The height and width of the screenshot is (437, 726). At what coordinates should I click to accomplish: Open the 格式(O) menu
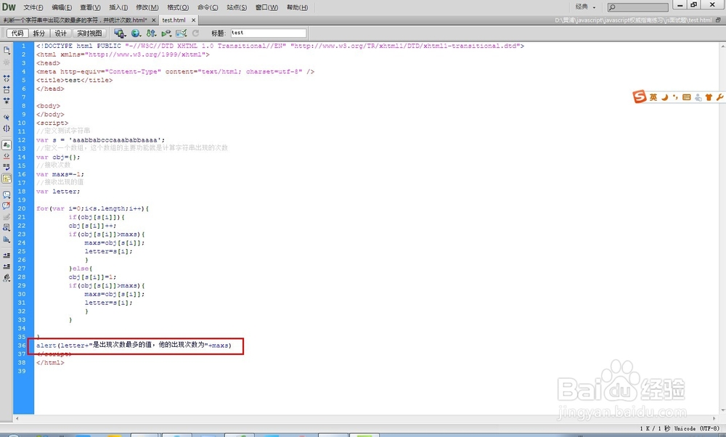(178, 7)
